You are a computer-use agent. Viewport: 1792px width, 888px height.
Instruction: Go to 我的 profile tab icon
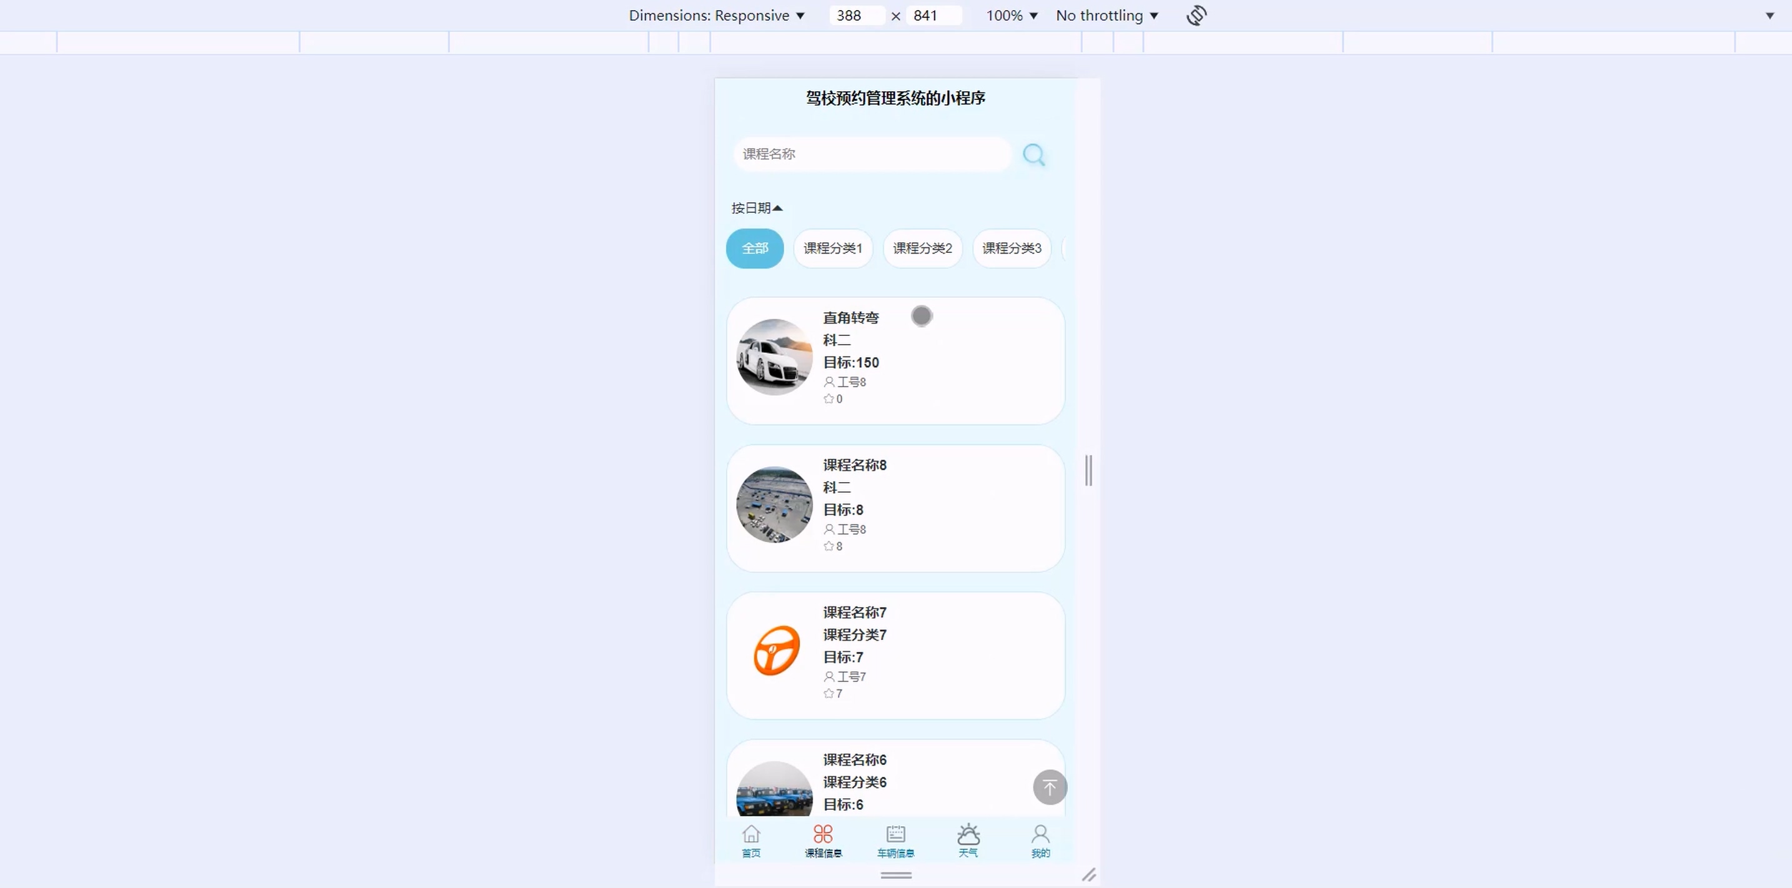pyautogui.click(x=1040, y=834)
